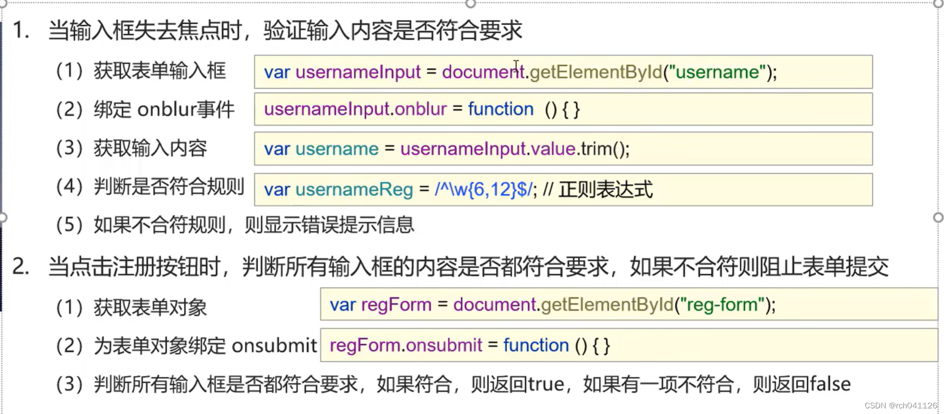The image size is (946, 414).
Task: Click the top-center selection resize handle
Action: (x=471, y=3)
